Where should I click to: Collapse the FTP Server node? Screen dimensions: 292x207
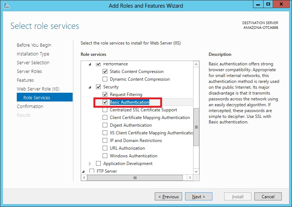coord(83,171)
